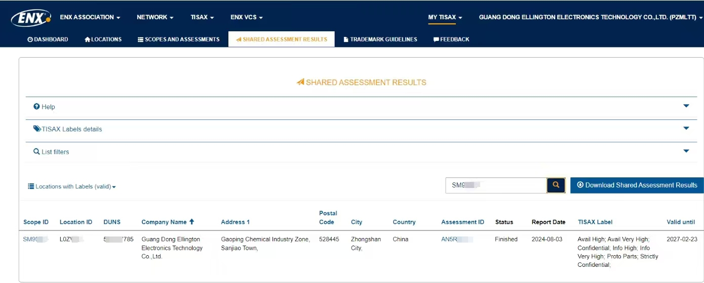Click the search field containing SM9

point(496,185)
